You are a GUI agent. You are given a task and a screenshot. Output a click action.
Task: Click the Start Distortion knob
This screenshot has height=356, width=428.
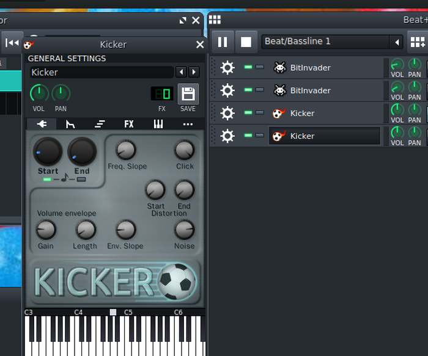pyautogui.click(x=155, y=190)
